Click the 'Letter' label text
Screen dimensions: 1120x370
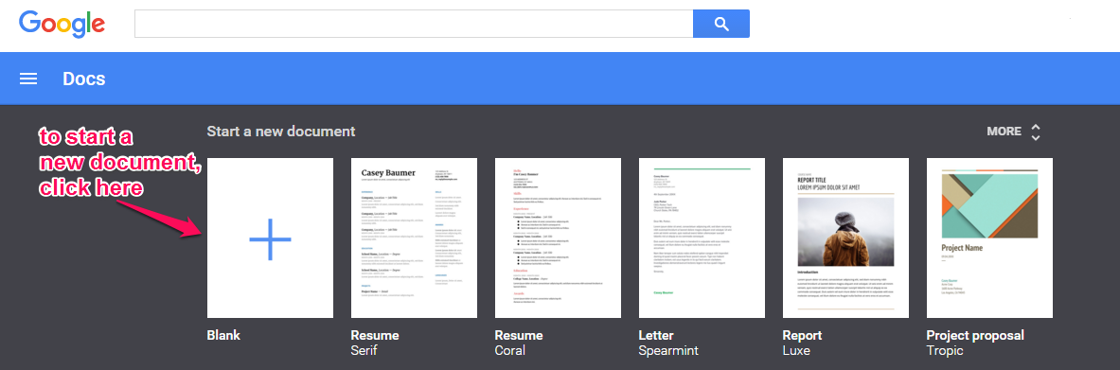click(657, 335)
